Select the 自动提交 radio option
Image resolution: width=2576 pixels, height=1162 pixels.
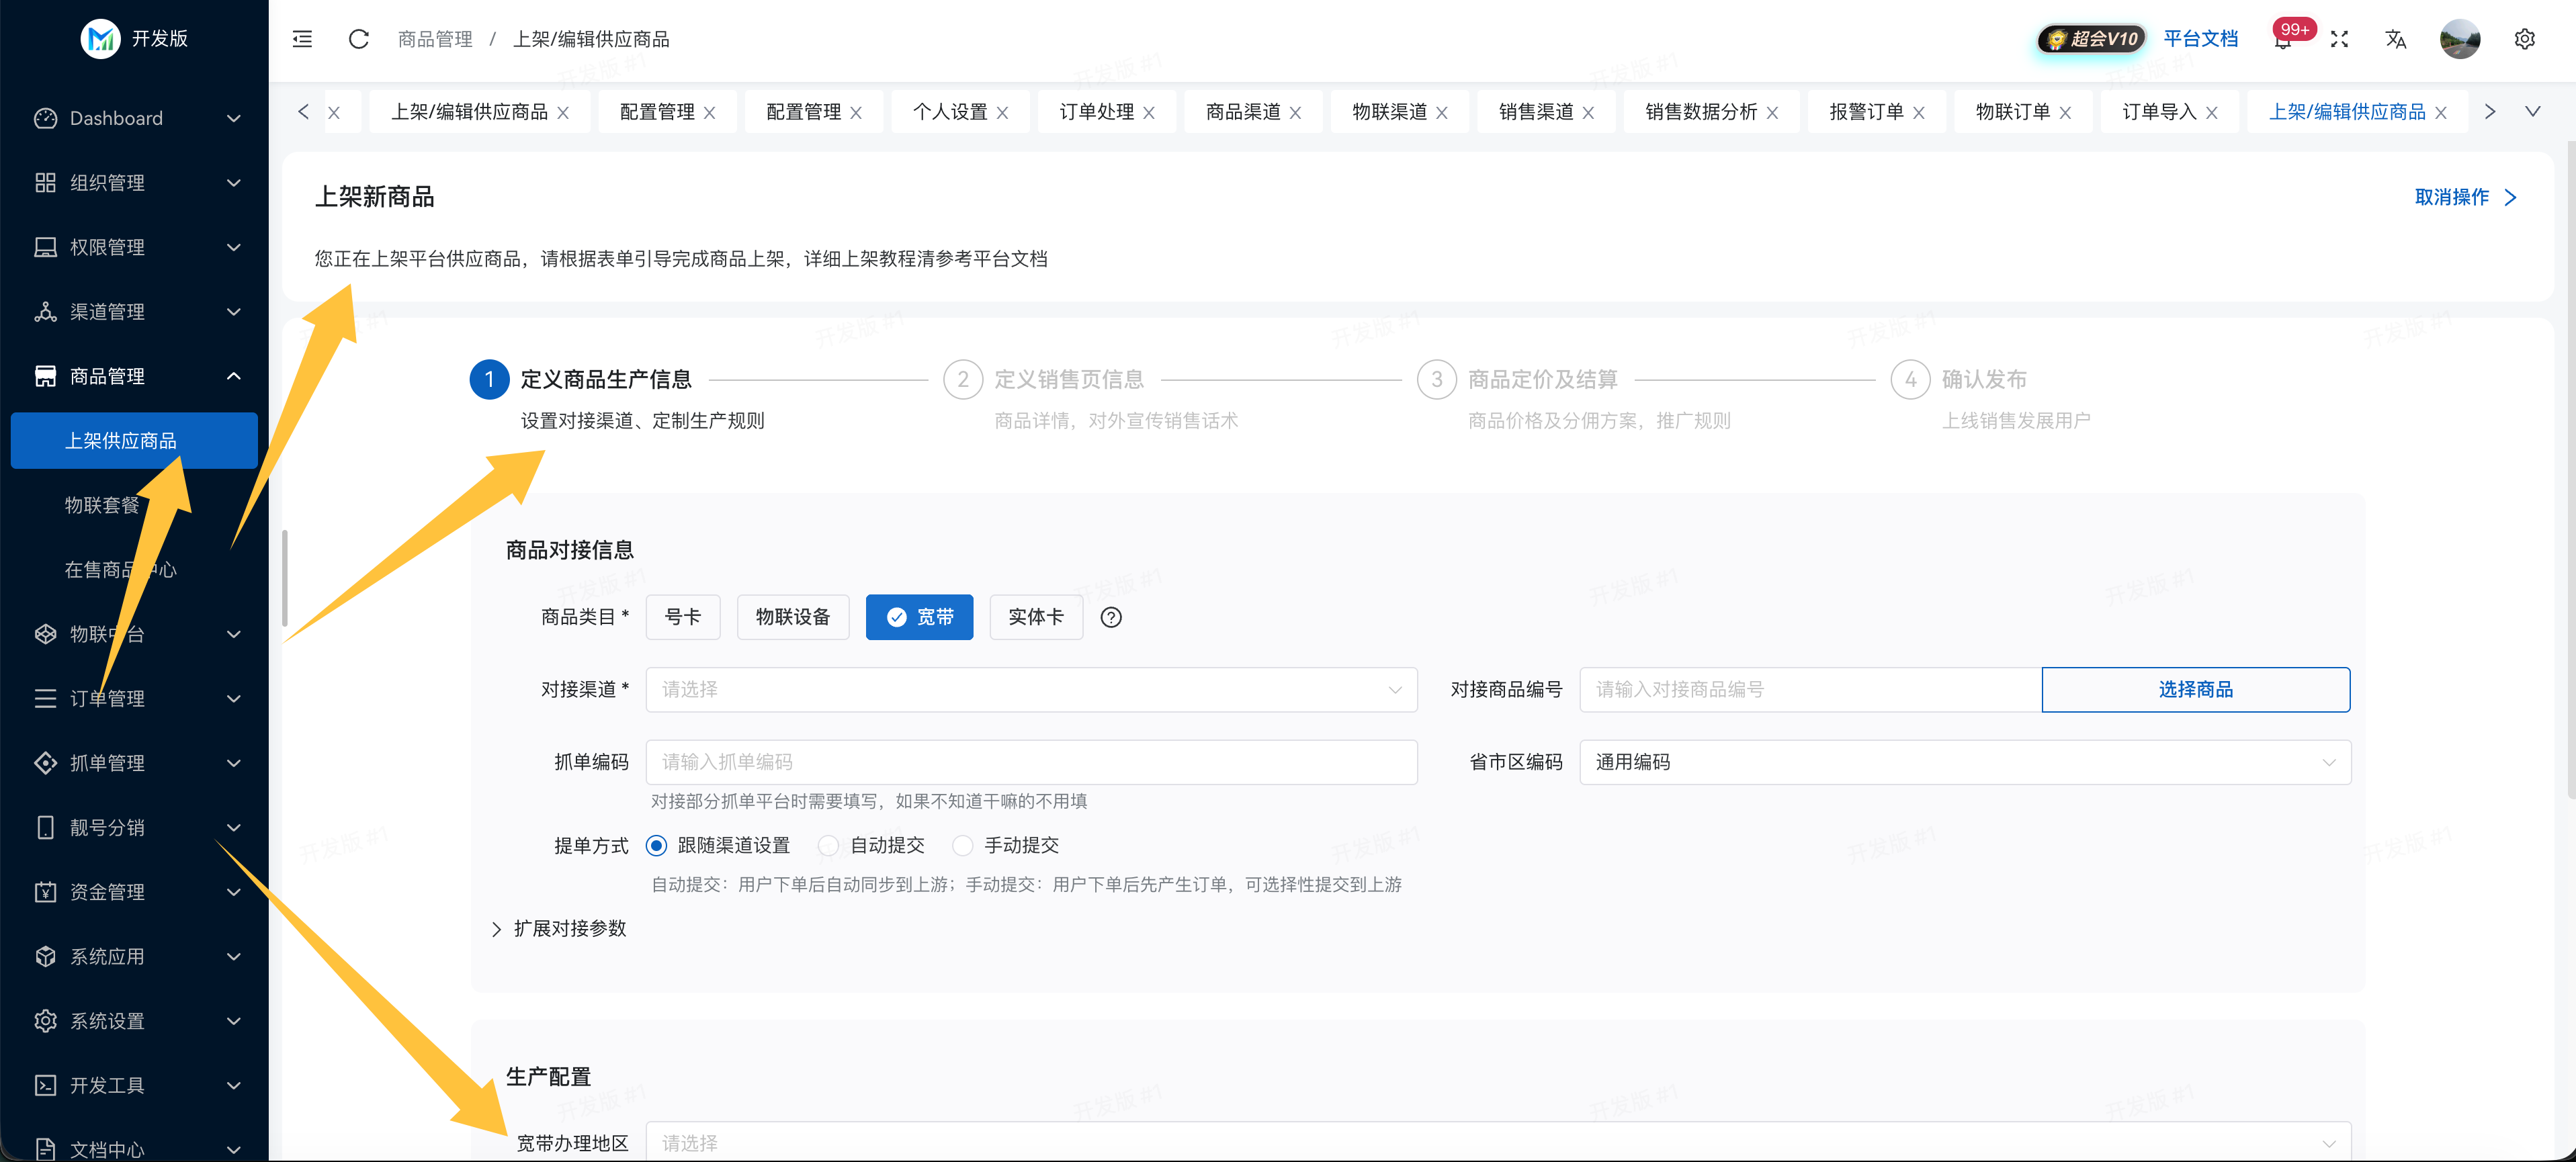(828, 846)
